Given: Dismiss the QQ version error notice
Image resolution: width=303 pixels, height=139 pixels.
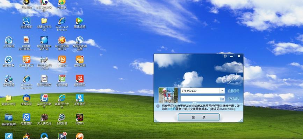Looking at the screenshot, I should pos(241,105).
